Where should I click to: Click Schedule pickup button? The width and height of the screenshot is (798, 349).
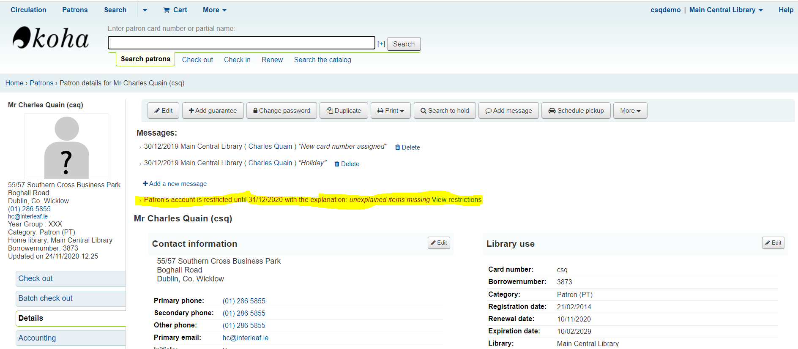coord(576,111)
